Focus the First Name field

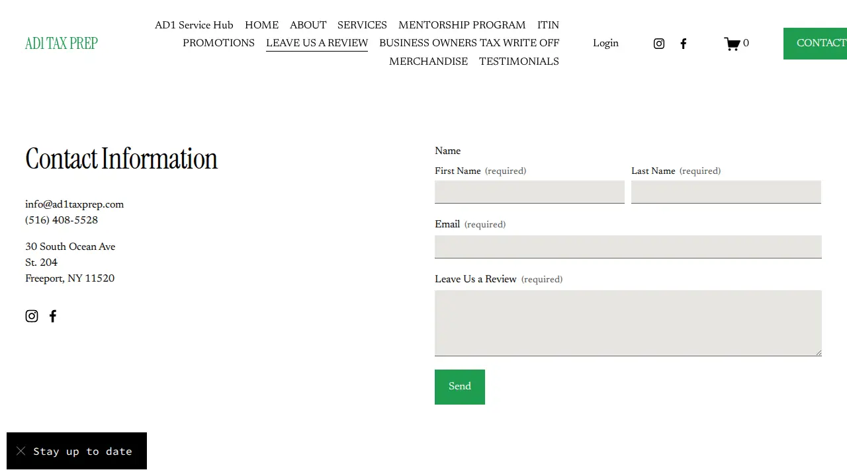(529, 192)
